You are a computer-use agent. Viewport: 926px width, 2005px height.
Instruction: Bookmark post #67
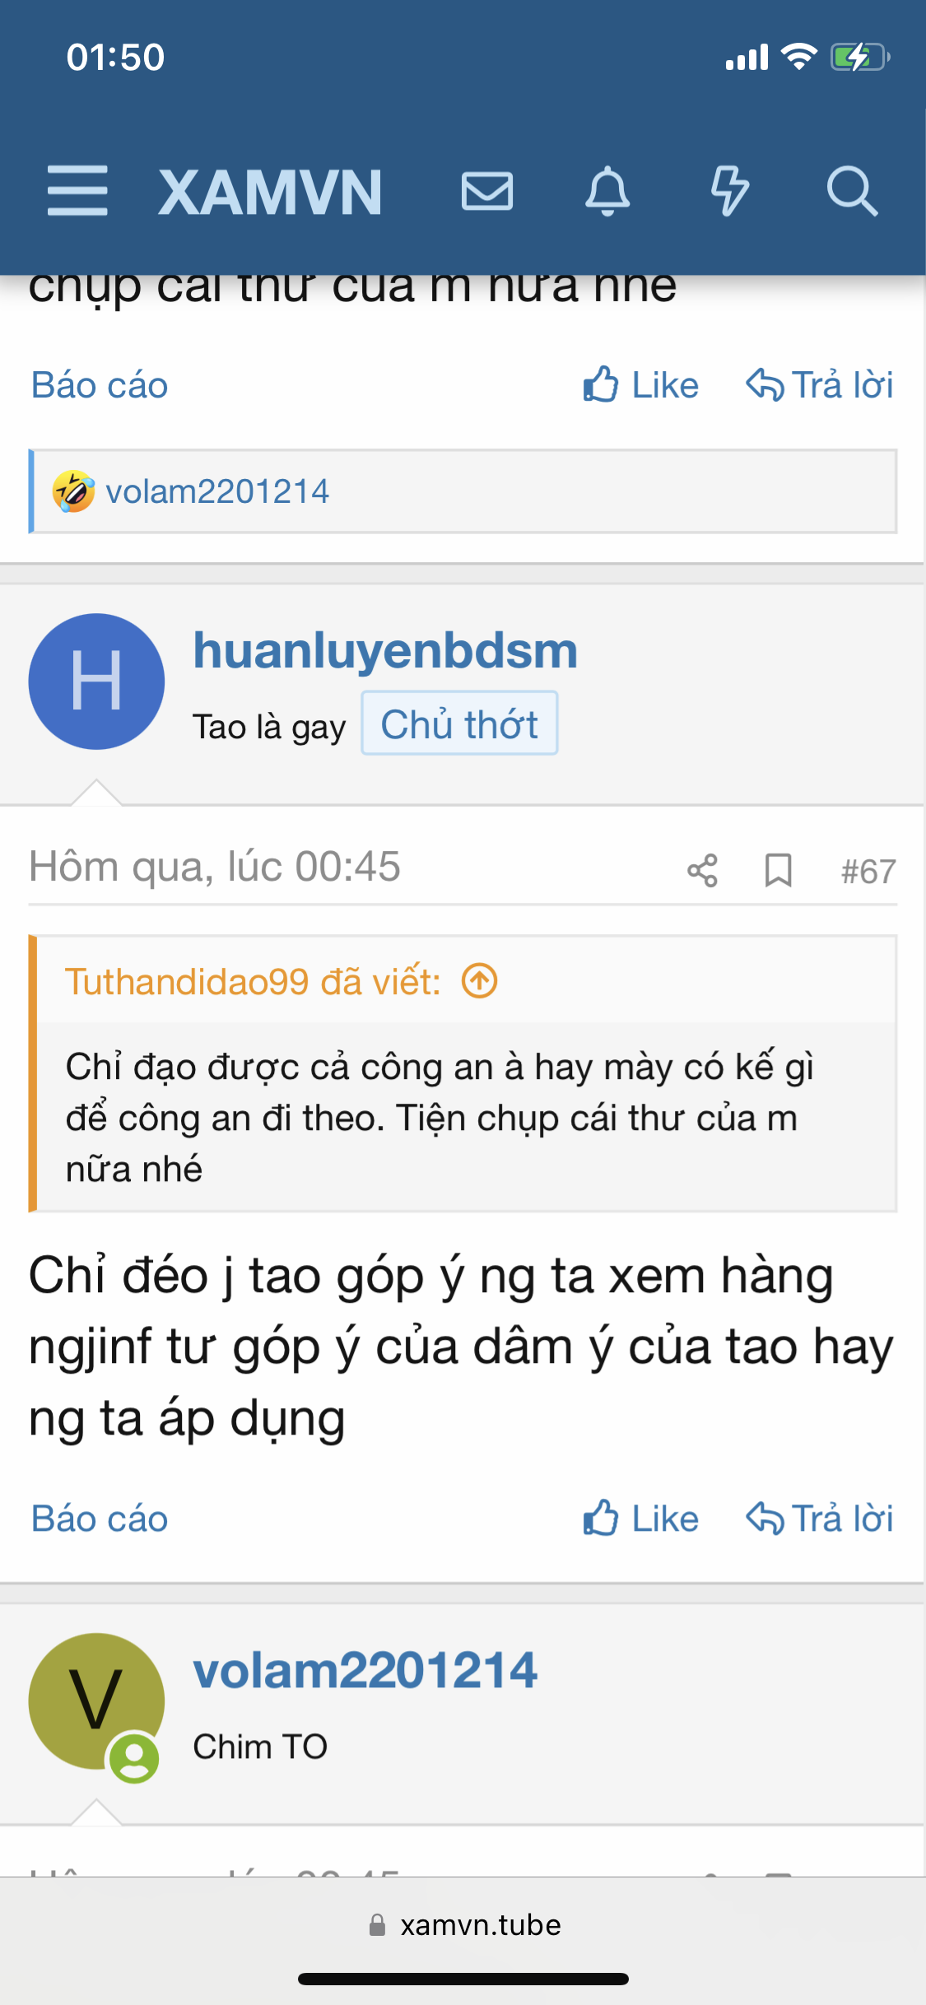(x=778, y=870)
